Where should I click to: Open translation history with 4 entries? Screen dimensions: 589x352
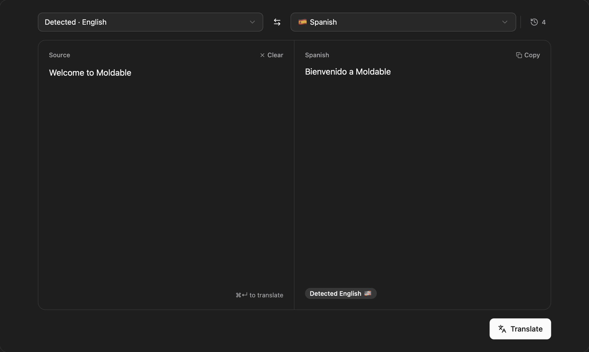point(538,22)
